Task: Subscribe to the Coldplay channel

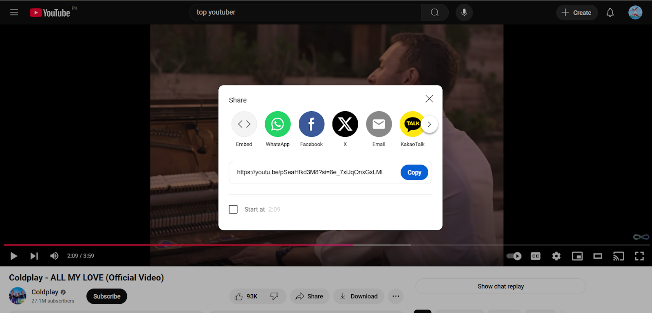Action: point(107,296)
